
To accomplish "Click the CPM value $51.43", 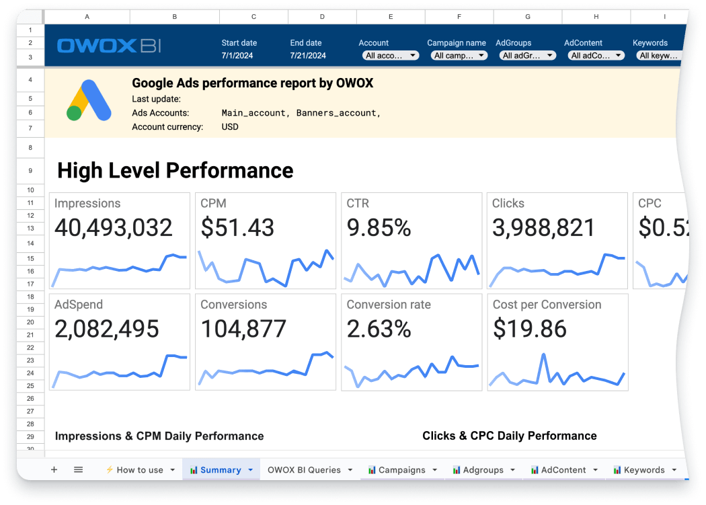I will pyautogui.click(x=237, y=227).
